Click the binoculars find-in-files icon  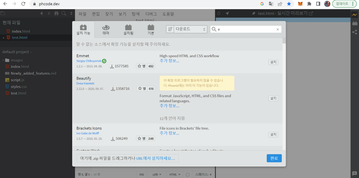click(56, 13)
